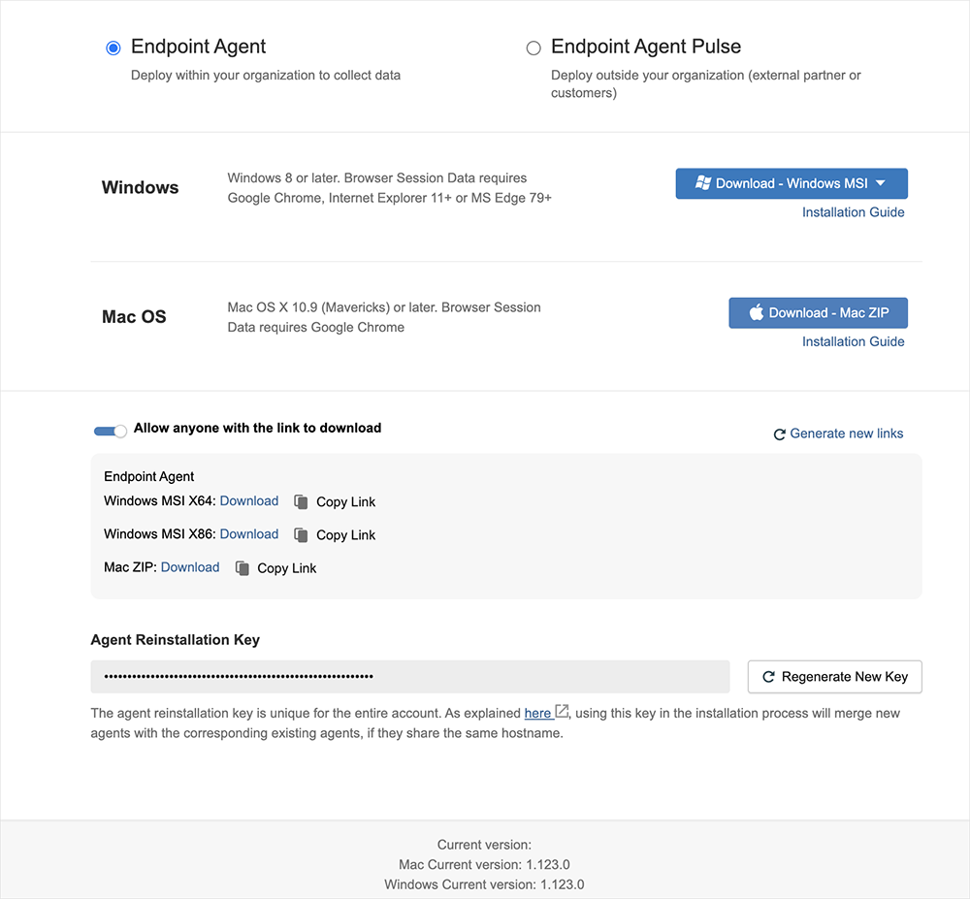
Task: Expand the Windows MSI download dropdown arrow
Action: pos(881,183)
